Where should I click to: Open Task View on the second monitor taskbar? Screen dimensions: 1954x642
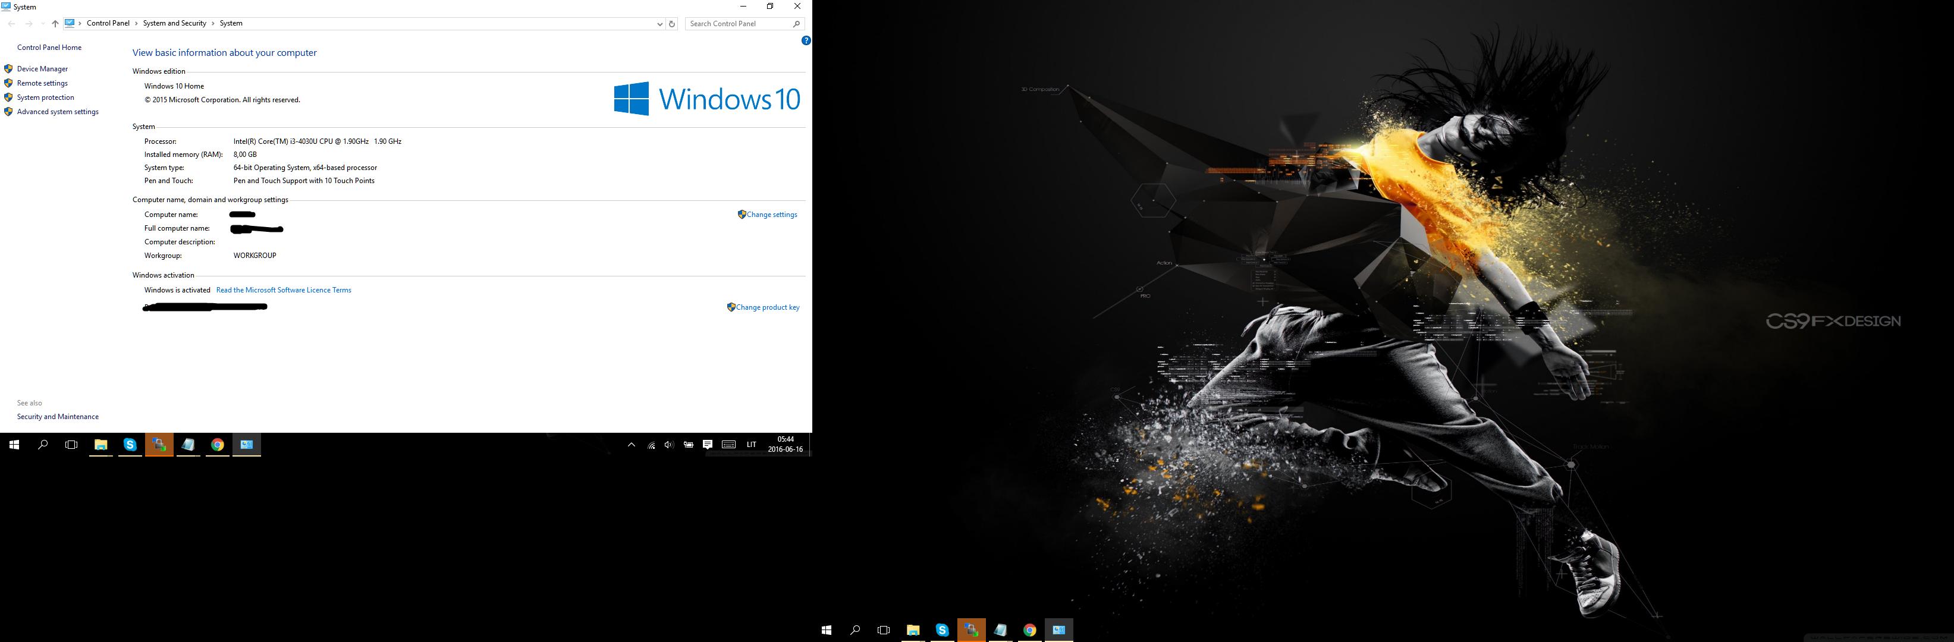pos(884,630)
